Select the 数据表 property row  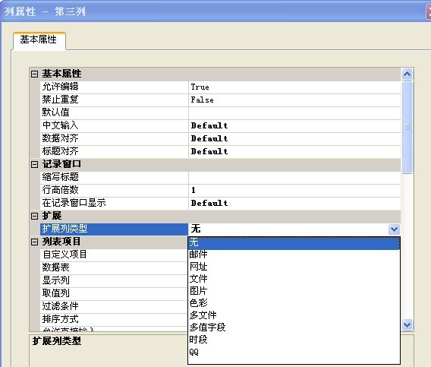(x=114, y=267)
